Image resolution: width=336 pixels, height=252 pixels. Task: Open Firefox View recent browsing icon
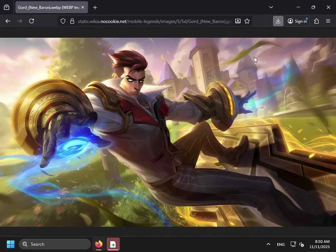tap(7, 7)
